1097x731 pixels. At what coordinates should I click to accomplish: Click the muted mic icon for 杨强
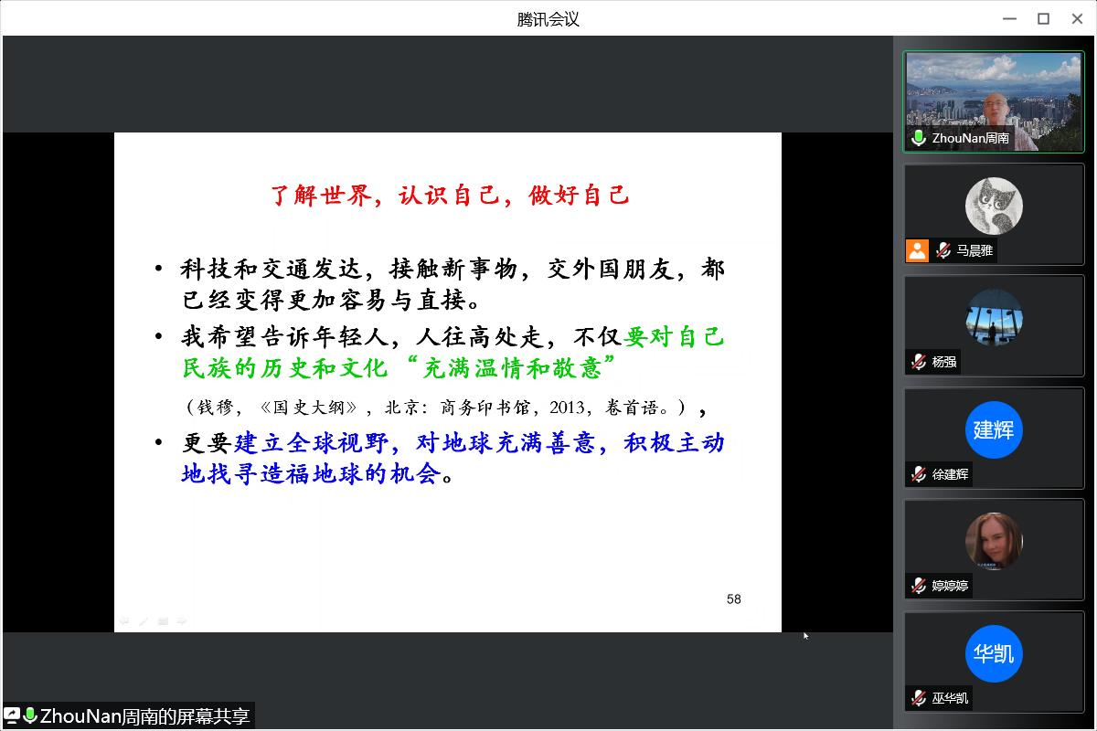click(919, 362)
